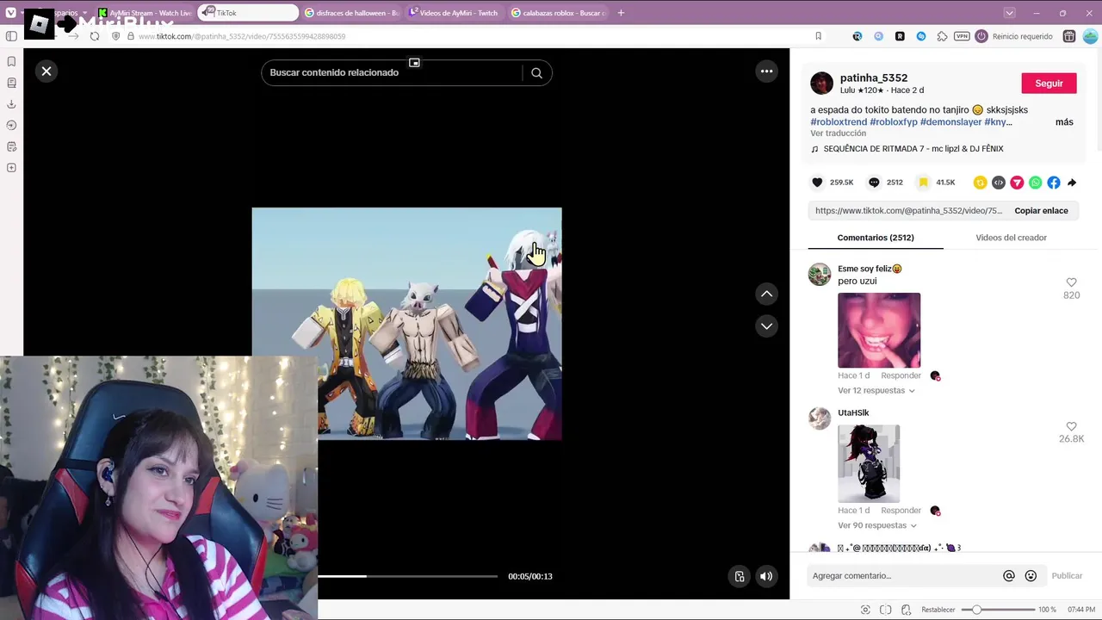1102x620 pixels.
Task: Click the search magnifier in related content bar
Action: click(x=536, y=73)
